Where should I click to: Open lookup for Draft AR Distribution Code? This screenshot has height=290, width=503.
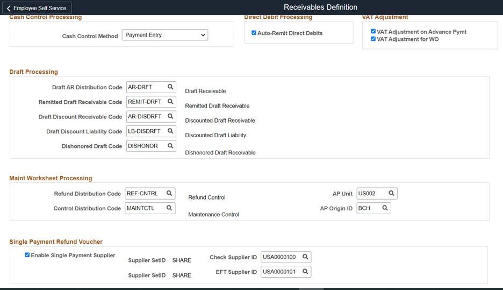(x=170, y=87)
